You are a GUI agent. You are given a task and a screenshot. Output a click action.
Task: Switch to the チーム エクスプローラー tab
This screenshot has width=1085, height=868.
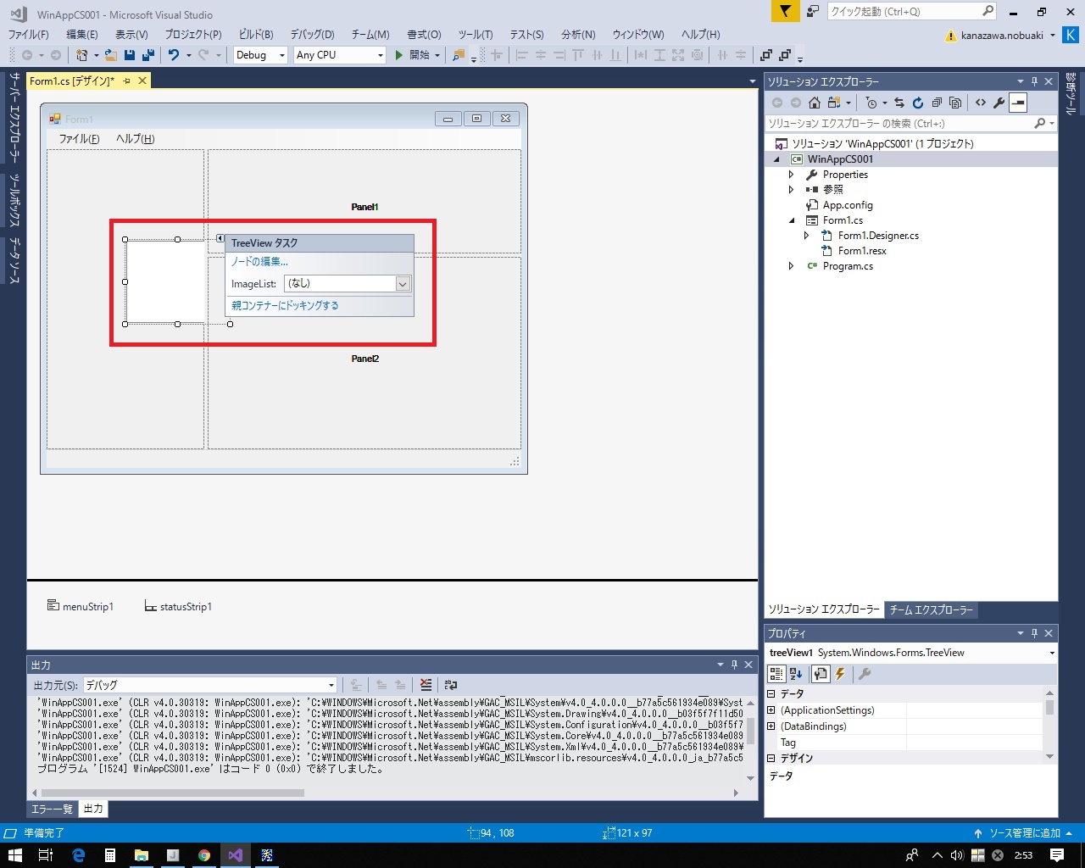click(932, 609)
